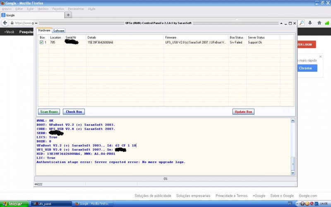Open the Firefox downloads arrow icon
331x207 pixels.
point(310,23)
